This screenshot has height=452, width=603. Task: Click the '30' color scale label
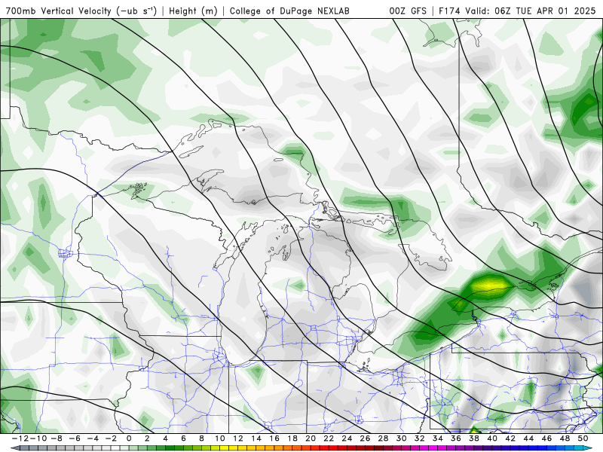tap(402, 438)
